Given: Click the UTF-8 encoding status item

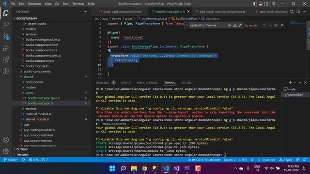Looking at the screenshot, I should 243,160.
